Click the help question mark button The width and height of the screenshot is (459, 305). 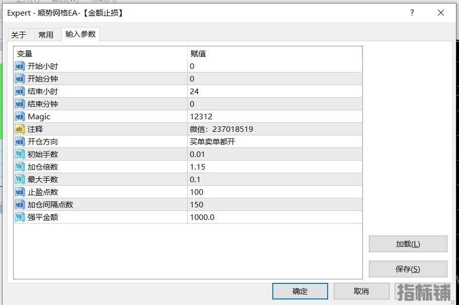click(x=412, y=13)
